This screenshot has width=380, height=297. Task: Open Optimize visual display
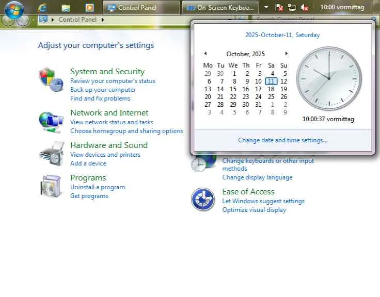[x=254, y=210]
